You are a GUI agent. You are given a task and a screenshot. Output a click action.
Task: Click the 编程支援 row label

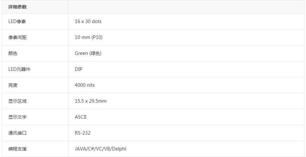click(x=18, y=149)
